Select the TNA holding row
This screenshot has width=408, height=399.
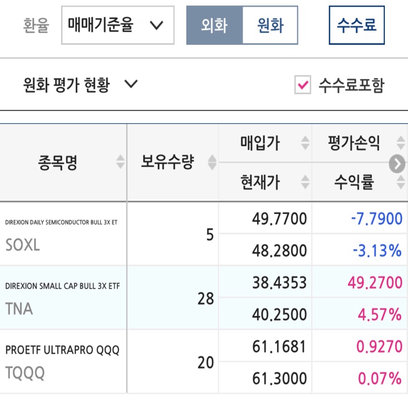(x=204, y=297)
